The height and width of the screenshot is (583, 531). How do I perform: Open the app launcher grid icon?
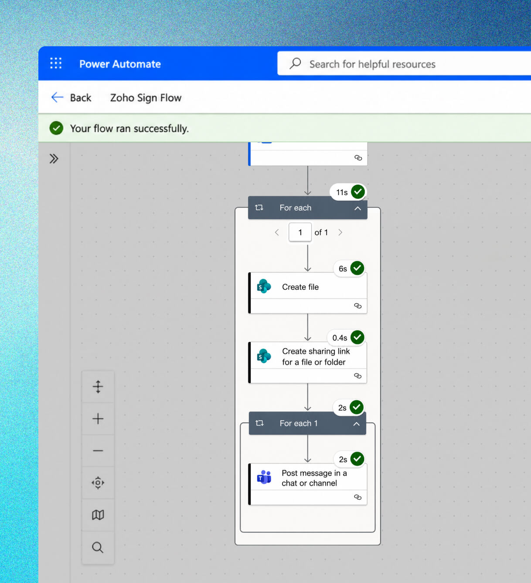pos(56,63)
